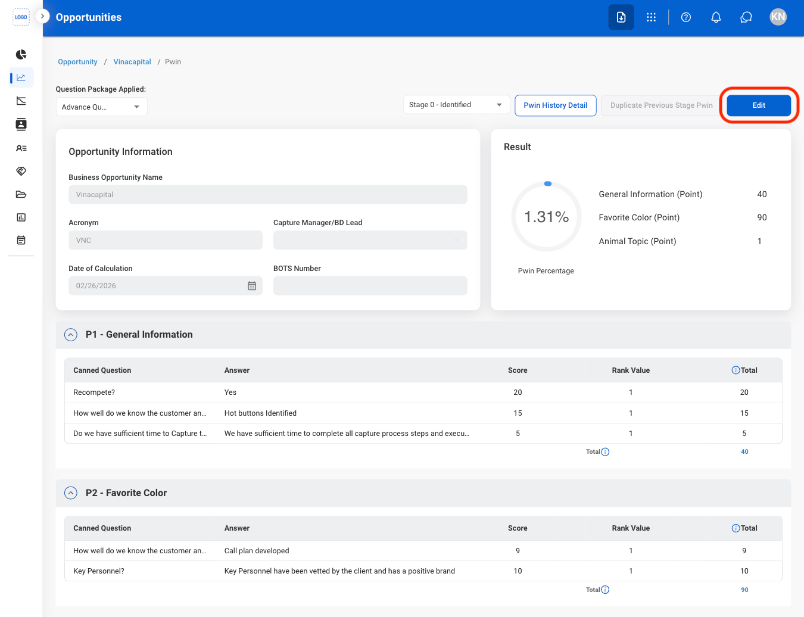Expand the sidebar with chevron button
The height and width of the screenshot is (617, 804).
tap(42, 16)
